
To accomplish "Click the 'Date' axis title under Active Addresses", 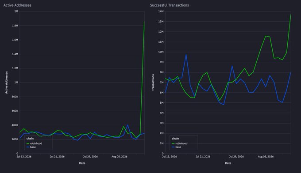I will pos(82,163).
